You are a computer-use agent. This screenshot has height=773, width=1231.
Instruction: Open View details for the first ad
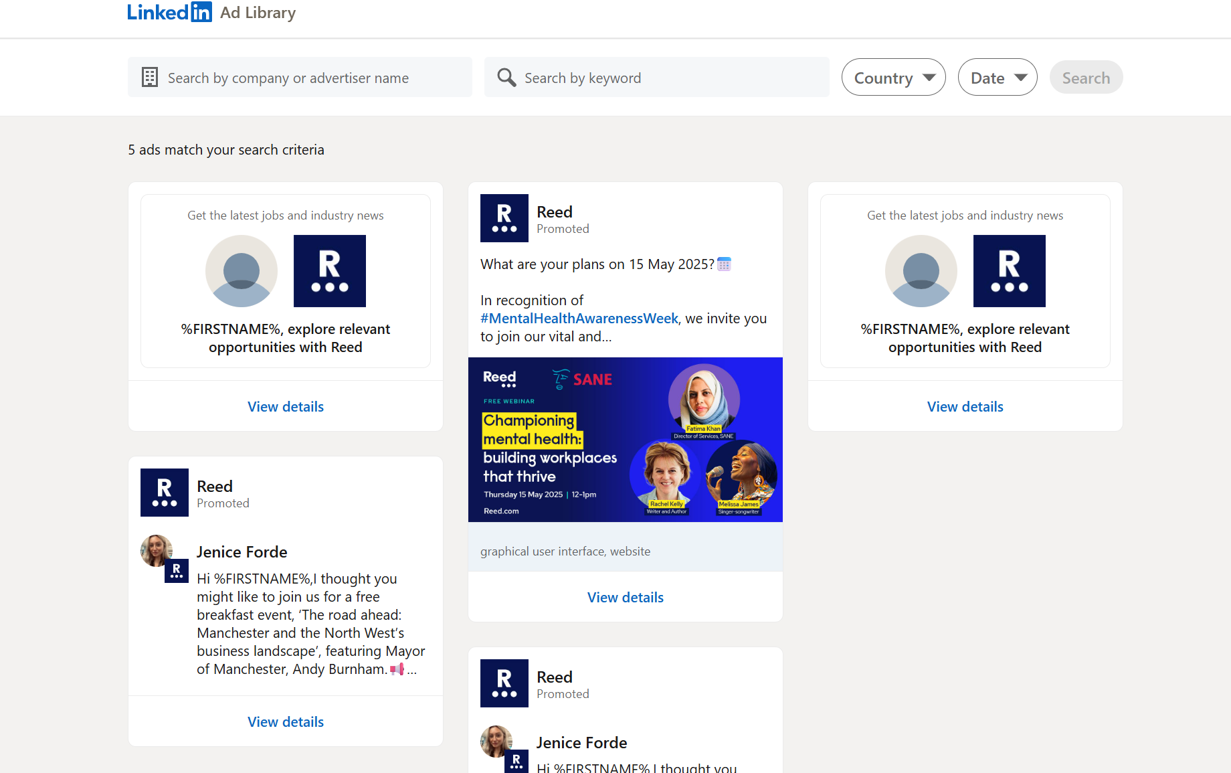pos(286,407)
